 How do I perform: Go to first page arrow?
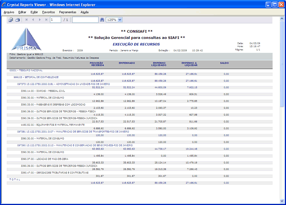(x=26, y=20)
